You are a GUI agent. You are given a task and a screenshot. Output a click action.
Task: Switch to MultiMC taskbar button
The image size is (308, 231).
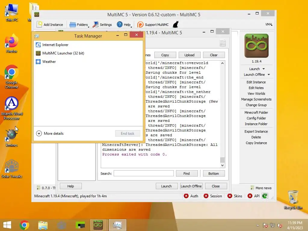point(98,225)
